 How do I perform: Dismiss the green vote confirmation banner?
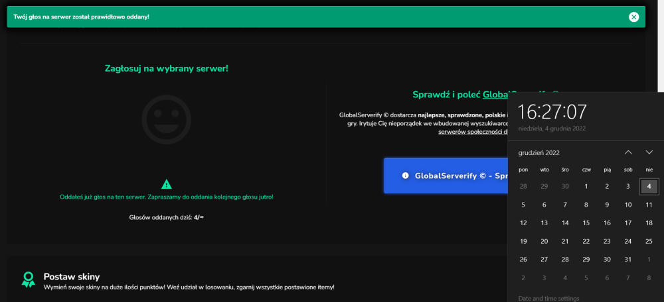click(x=633, y=17)
